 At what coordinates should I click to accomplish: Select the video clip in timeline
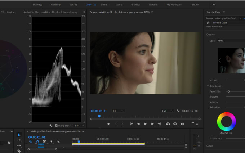coord(108,144)
